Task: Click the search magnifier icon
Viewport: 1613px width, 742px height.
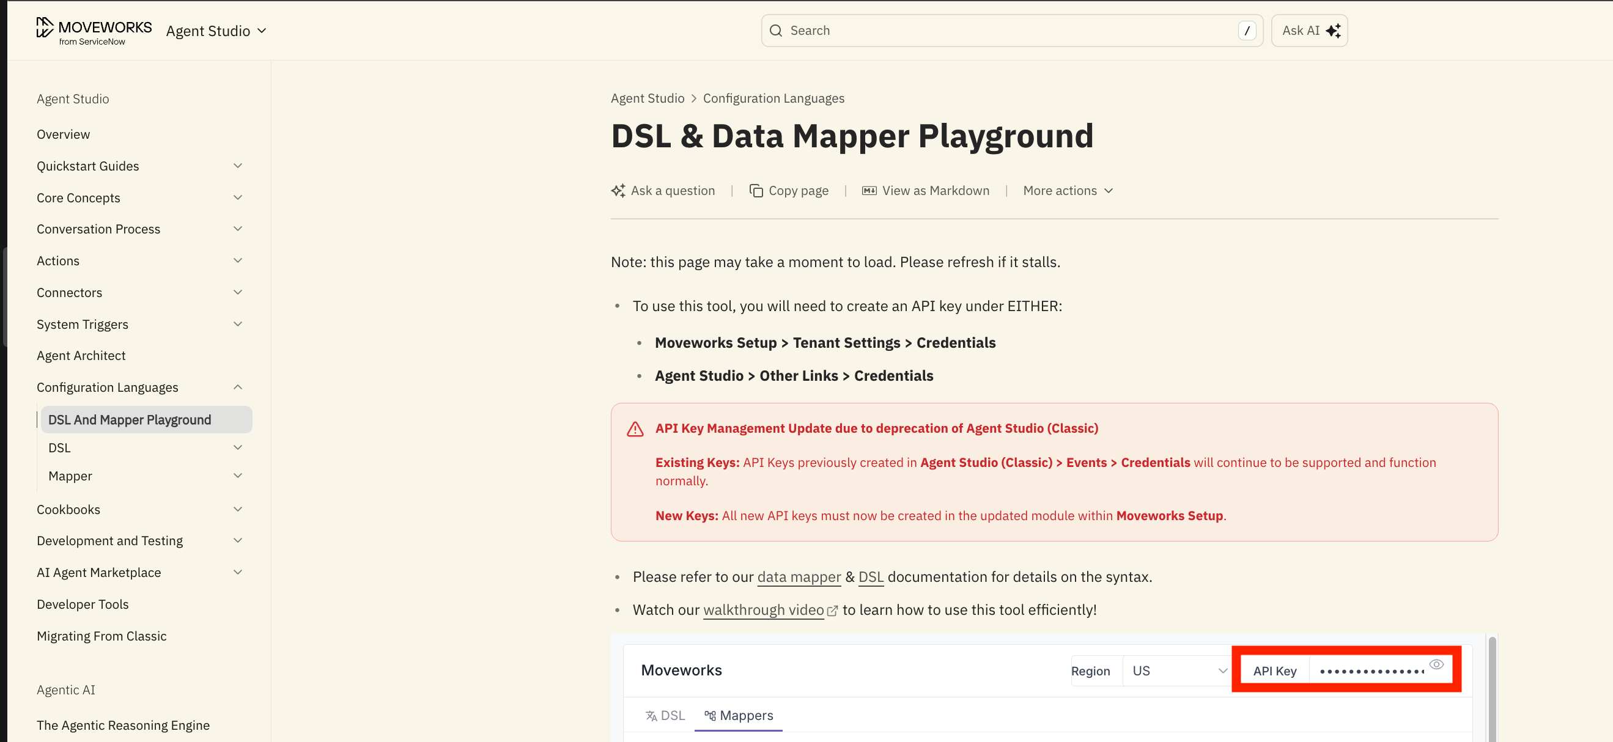Action: click(775, 31)
